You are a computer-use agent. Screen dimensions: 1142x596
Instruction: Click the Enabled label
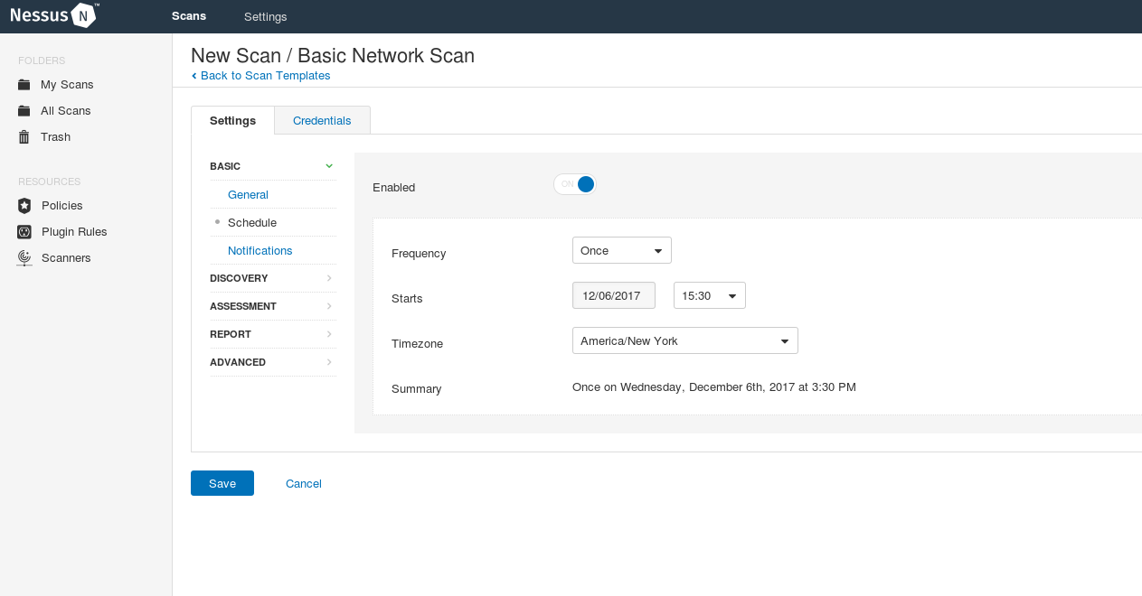tap(394, 188)
